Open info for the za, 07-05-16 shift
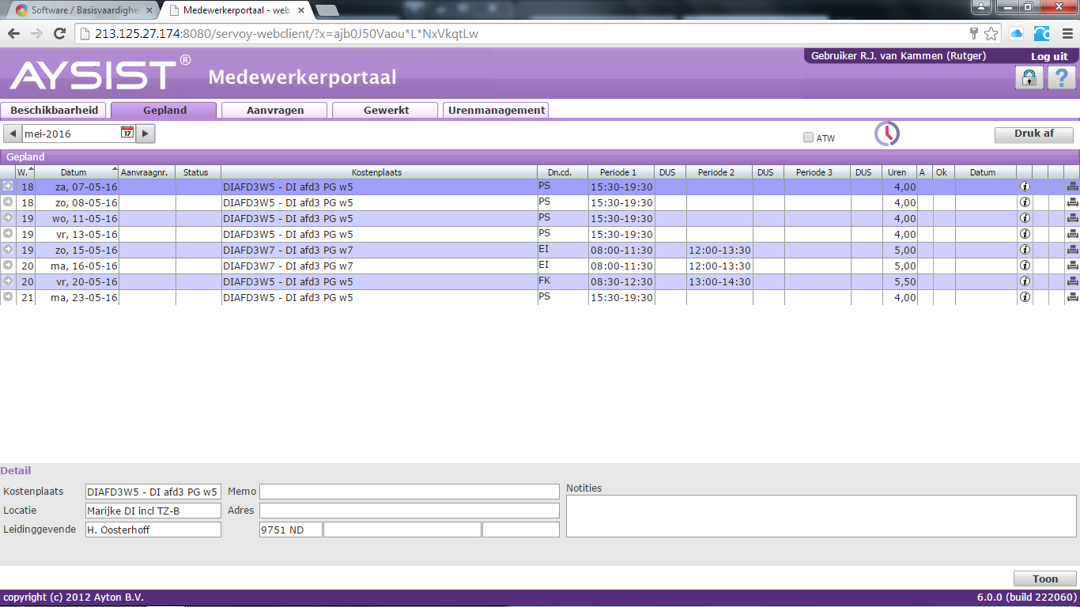The height and width of the screenshot is (607, 1080). pyautogui.click(x=1025, y=187)
